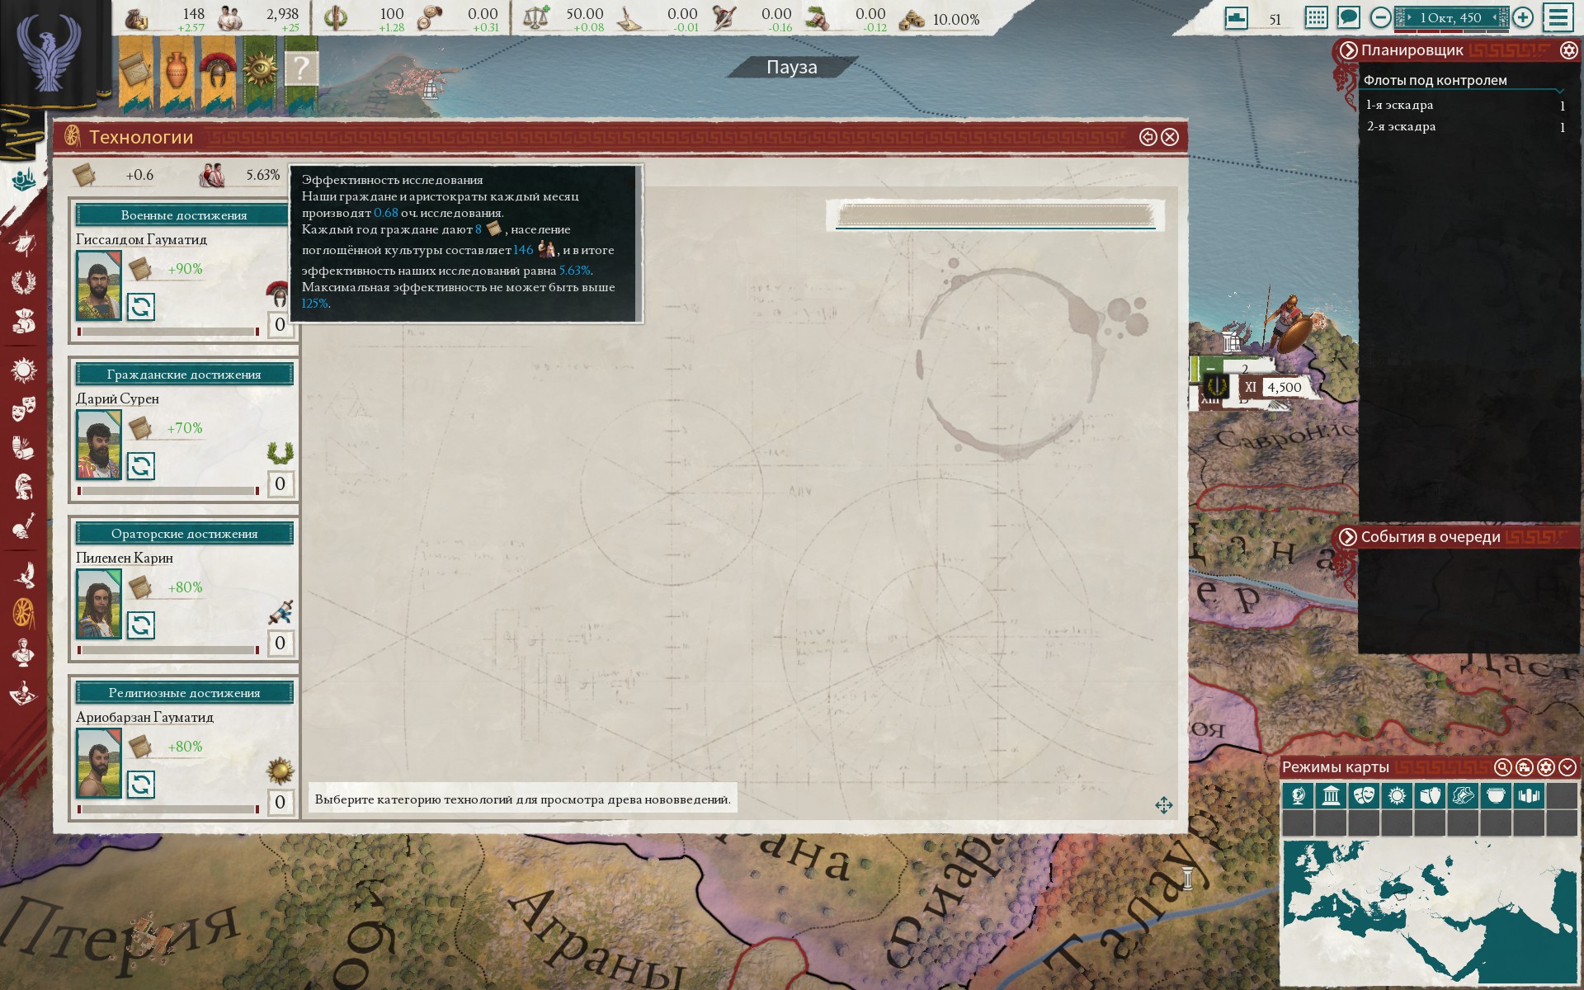Image resolution: width=1584 pixels, height=990 pixels.
Task: Open the main menu hamburger icon
Action: [1558, 17]
